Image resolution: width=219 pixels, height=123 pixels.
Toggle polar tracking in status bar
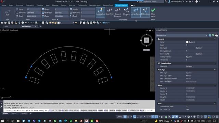[141, 117]
